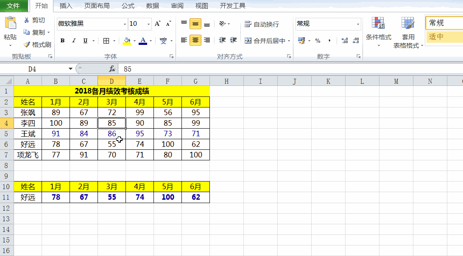The image size is (463, 256).
Task: Open the Alignment dialog launcher (对齐方式)
Action: [x=289, y=56]
